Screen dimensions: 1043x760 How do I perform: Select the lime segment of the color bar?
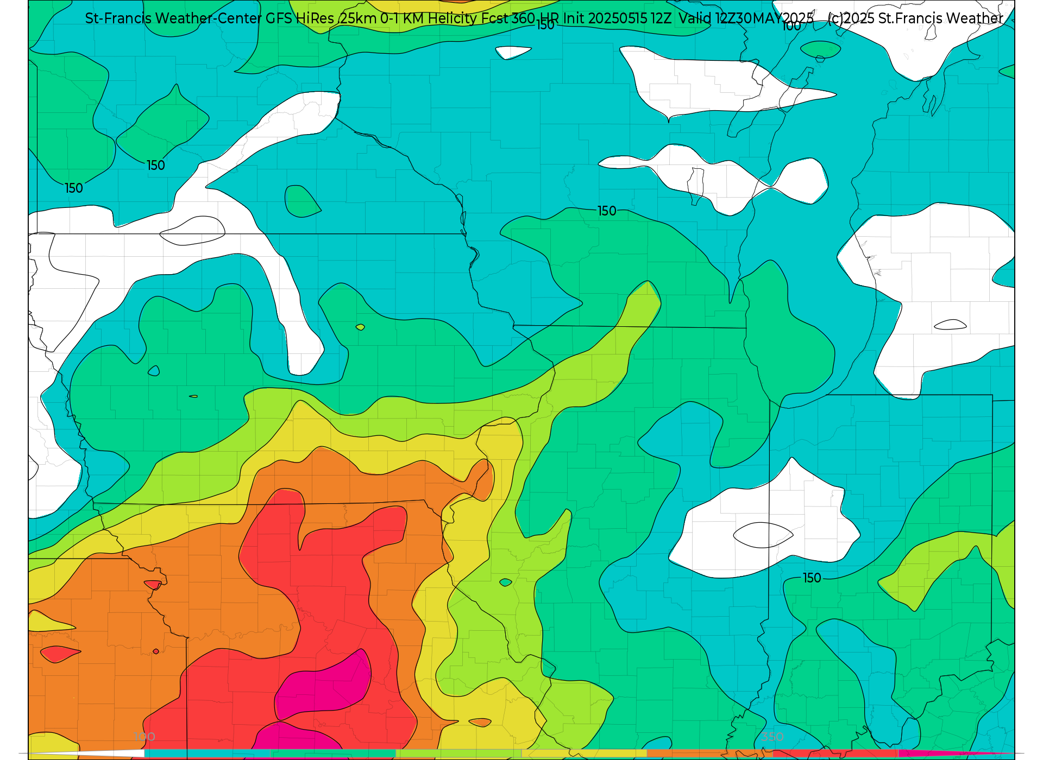[x=458, y=753]
